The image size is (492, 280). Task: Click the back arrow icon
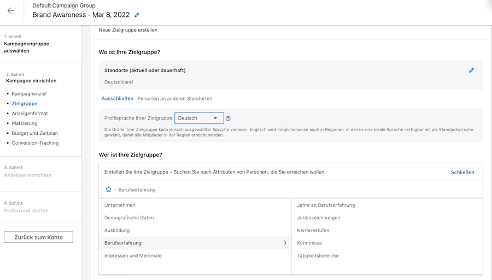point(11,11)
